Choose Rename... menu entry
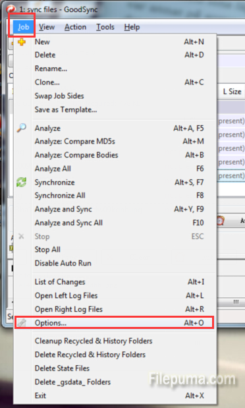The image size is (245, 408). click(x=115, y=69)
